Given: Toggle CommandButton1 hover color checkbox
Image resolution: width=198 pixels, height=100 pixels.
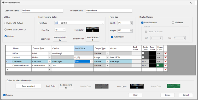Looking at the screenshot, I should tap(158, 65).
